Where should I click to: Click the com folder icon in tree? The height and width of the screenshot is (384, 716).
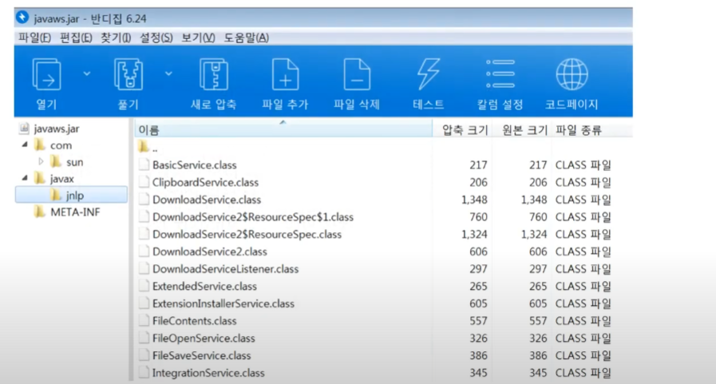40,145
